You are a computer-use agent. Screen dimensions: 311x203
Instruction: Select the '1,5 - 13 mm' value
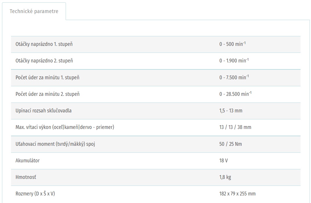pos(231,111)
